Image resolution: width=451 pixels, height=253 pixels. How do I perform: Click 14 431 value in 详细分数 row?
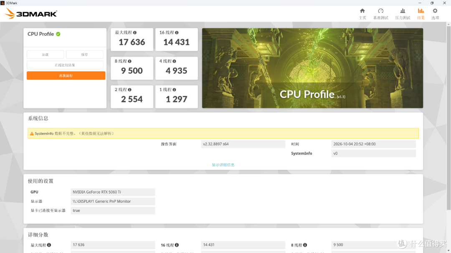(x=243, y=245)
